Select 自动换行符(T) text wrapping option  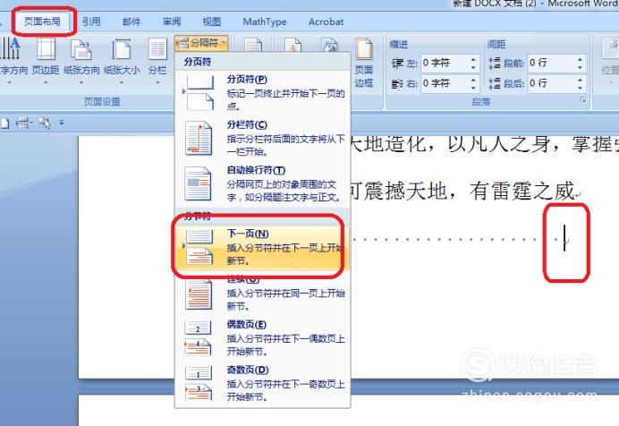click(262, 183)
